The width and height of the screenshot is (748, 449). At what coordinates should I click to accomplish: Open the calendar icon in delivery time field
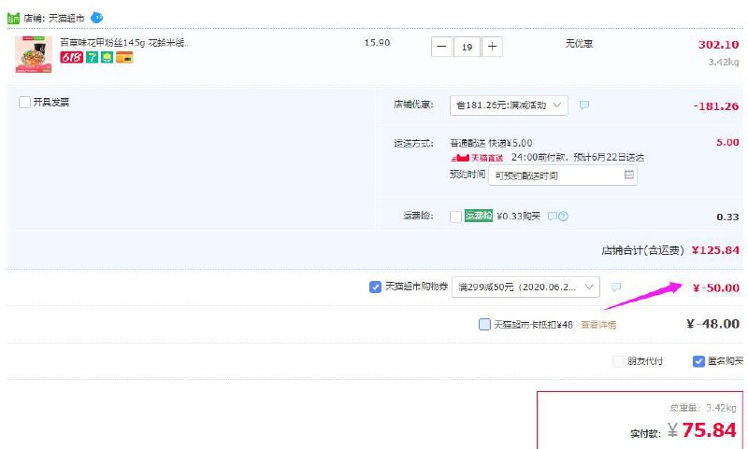628,175
